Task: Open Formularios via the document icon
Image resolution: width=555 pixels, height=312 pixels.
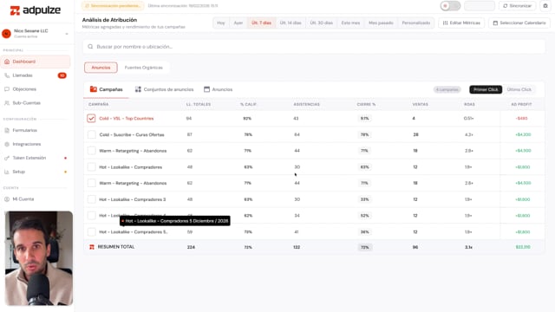Action: tap(7, 130)
